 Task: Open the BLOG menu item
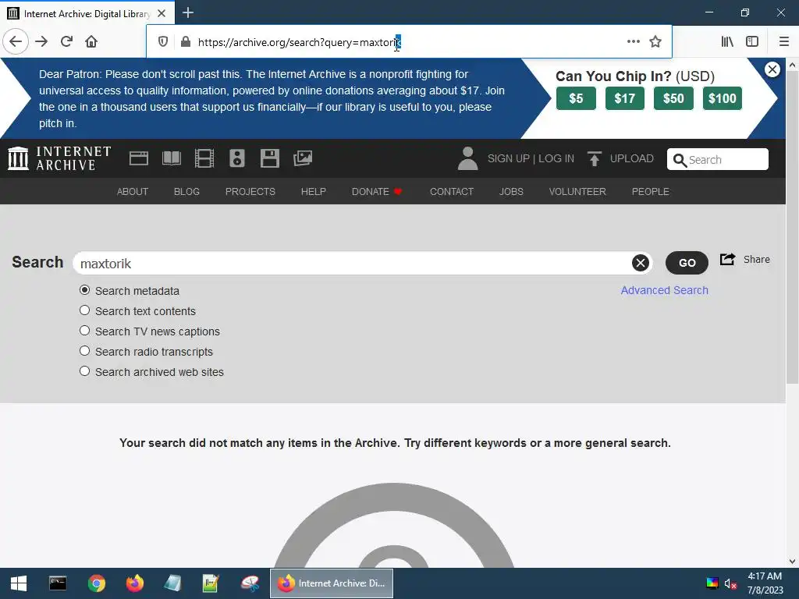click(x=186, y=192)
